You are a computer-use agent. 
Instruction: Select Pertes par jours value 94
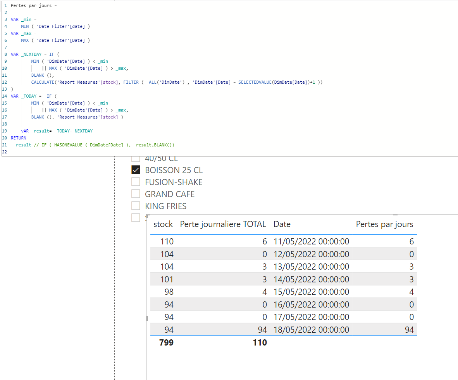click(409, 330)
